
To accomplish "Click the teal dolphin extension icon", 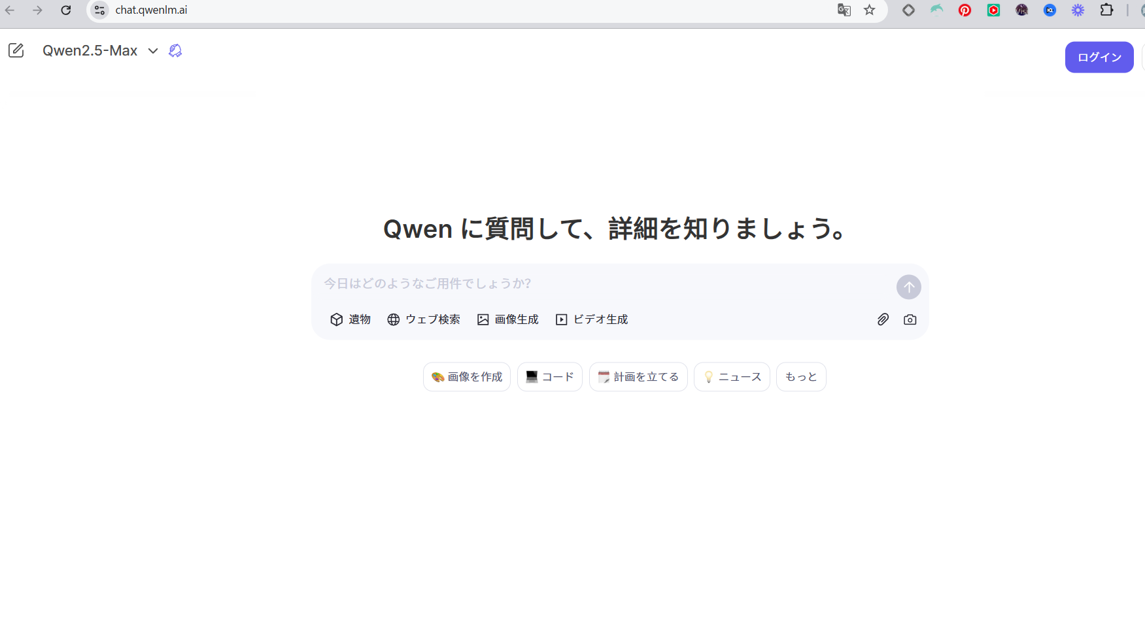I will (x=937, y=10).
